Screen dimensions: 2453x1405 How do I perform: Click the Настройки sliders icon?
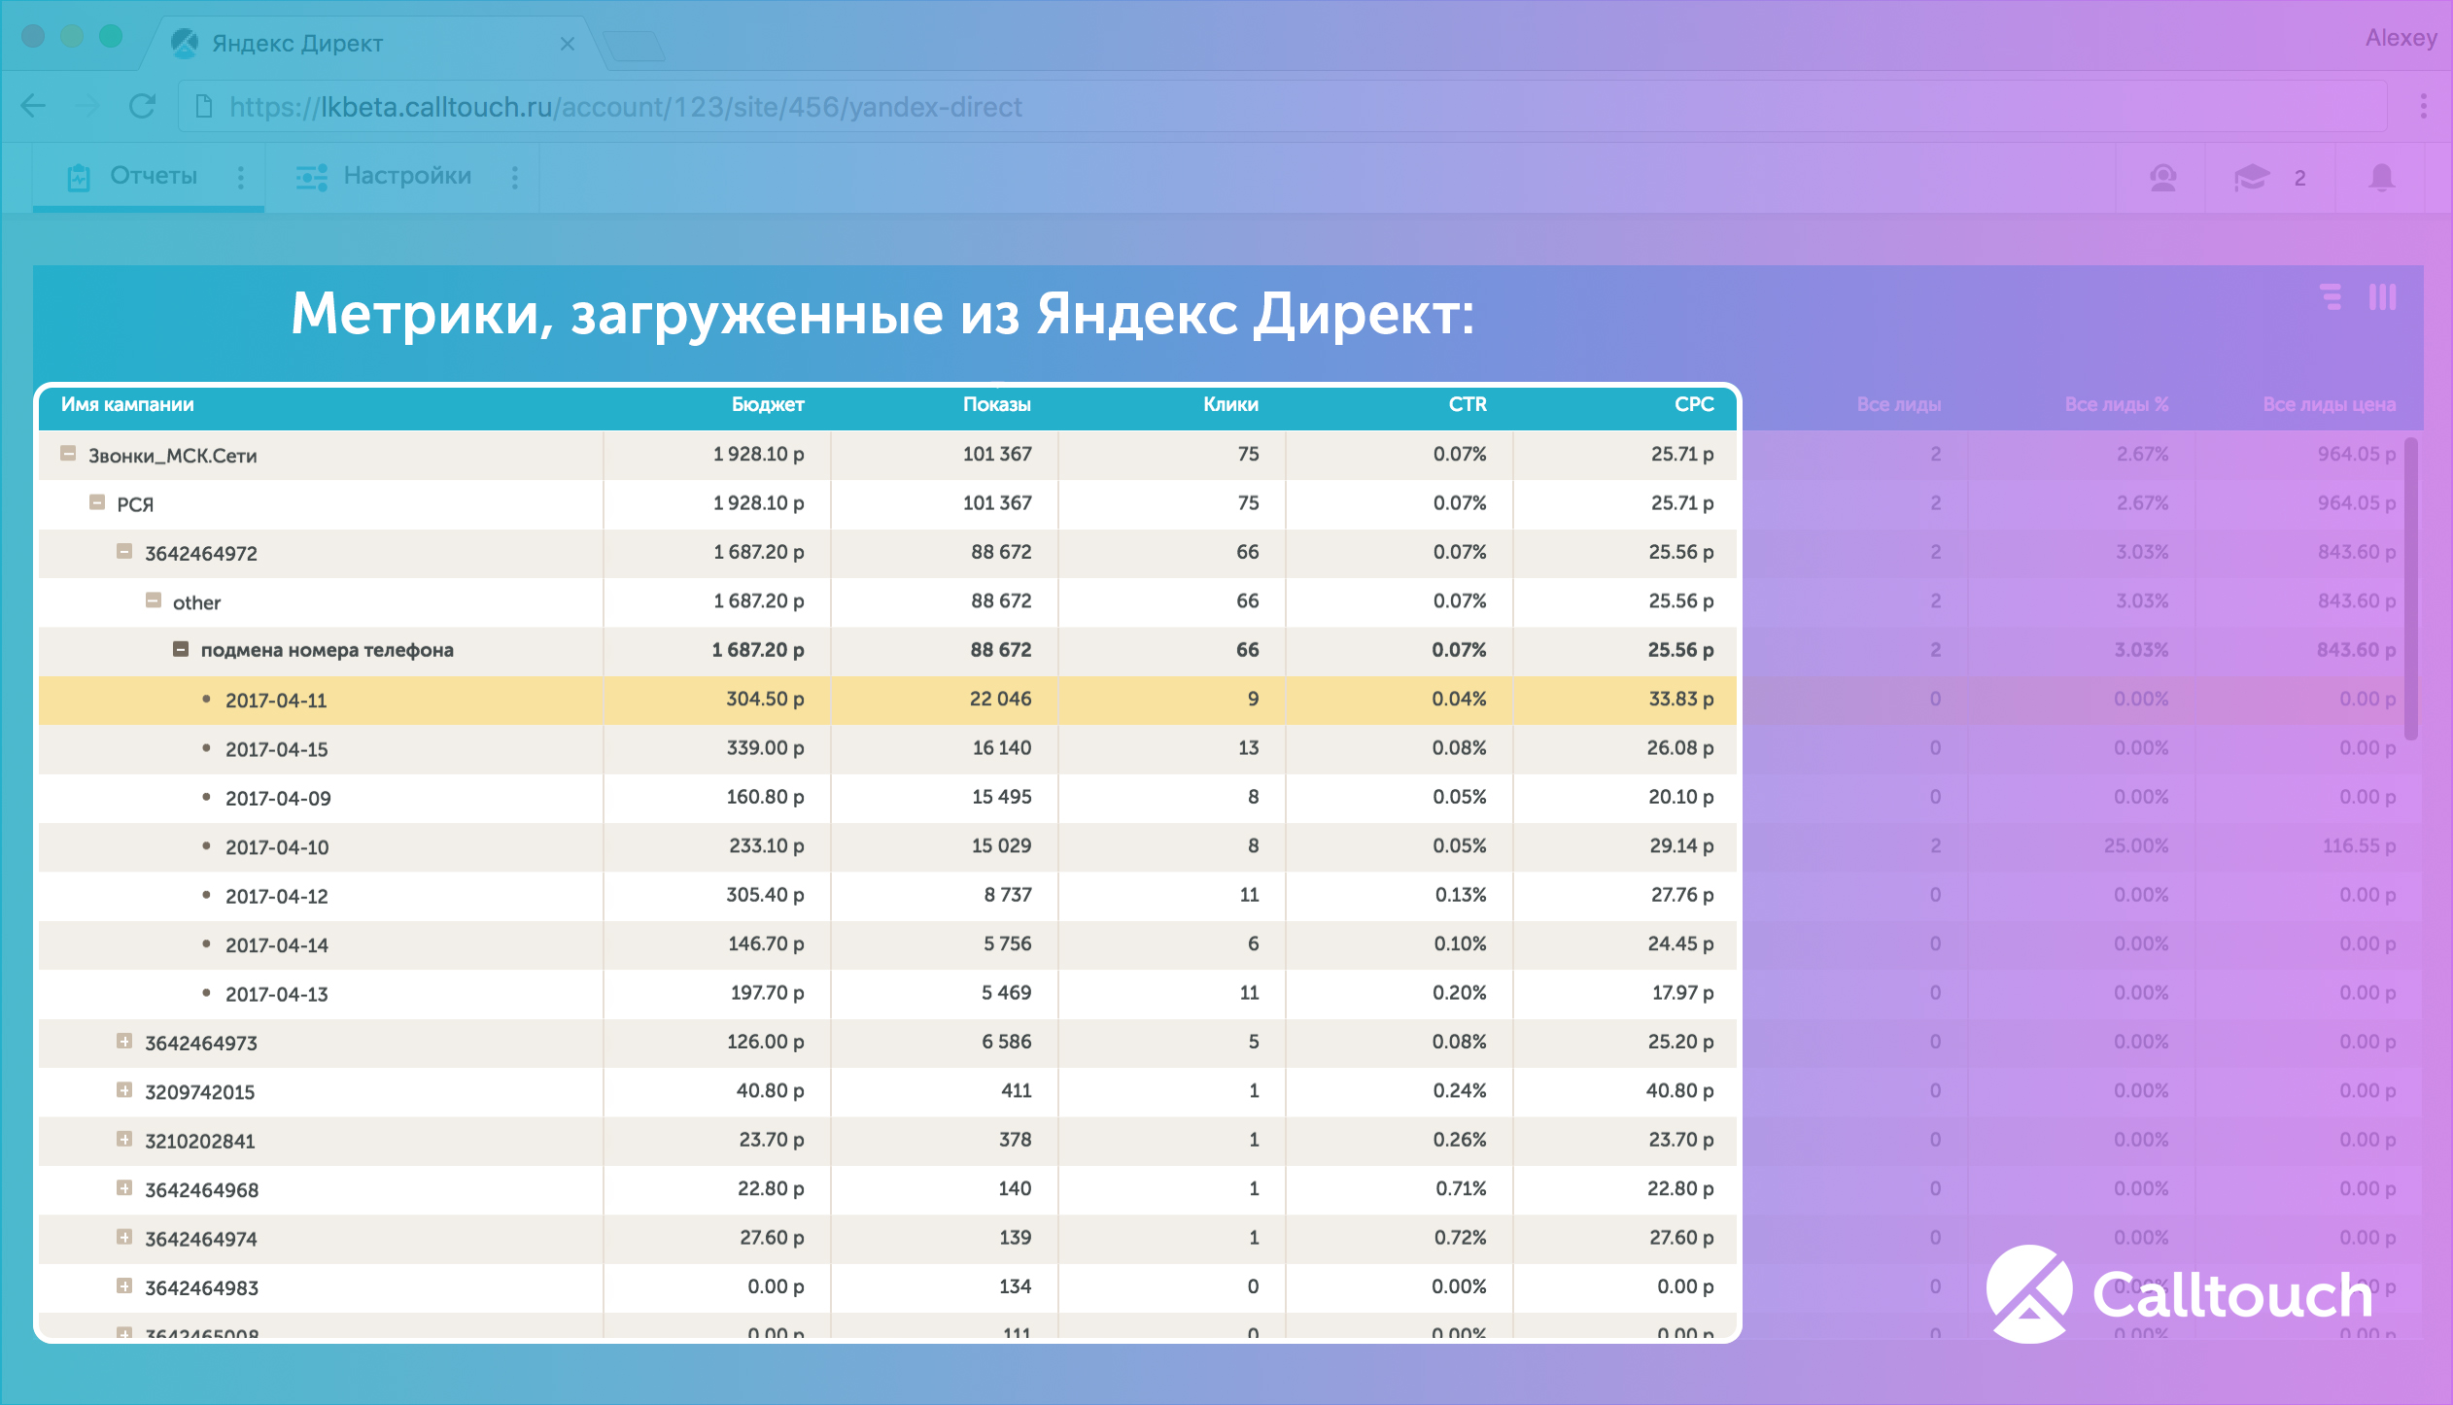(312, 177)
